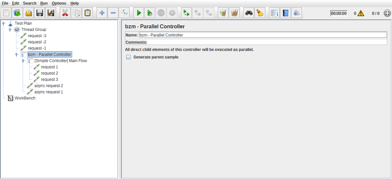Click the Remote Shutdown All icon
The height and width of the screenshot is (179, 392).
click(x=209, y=13)
